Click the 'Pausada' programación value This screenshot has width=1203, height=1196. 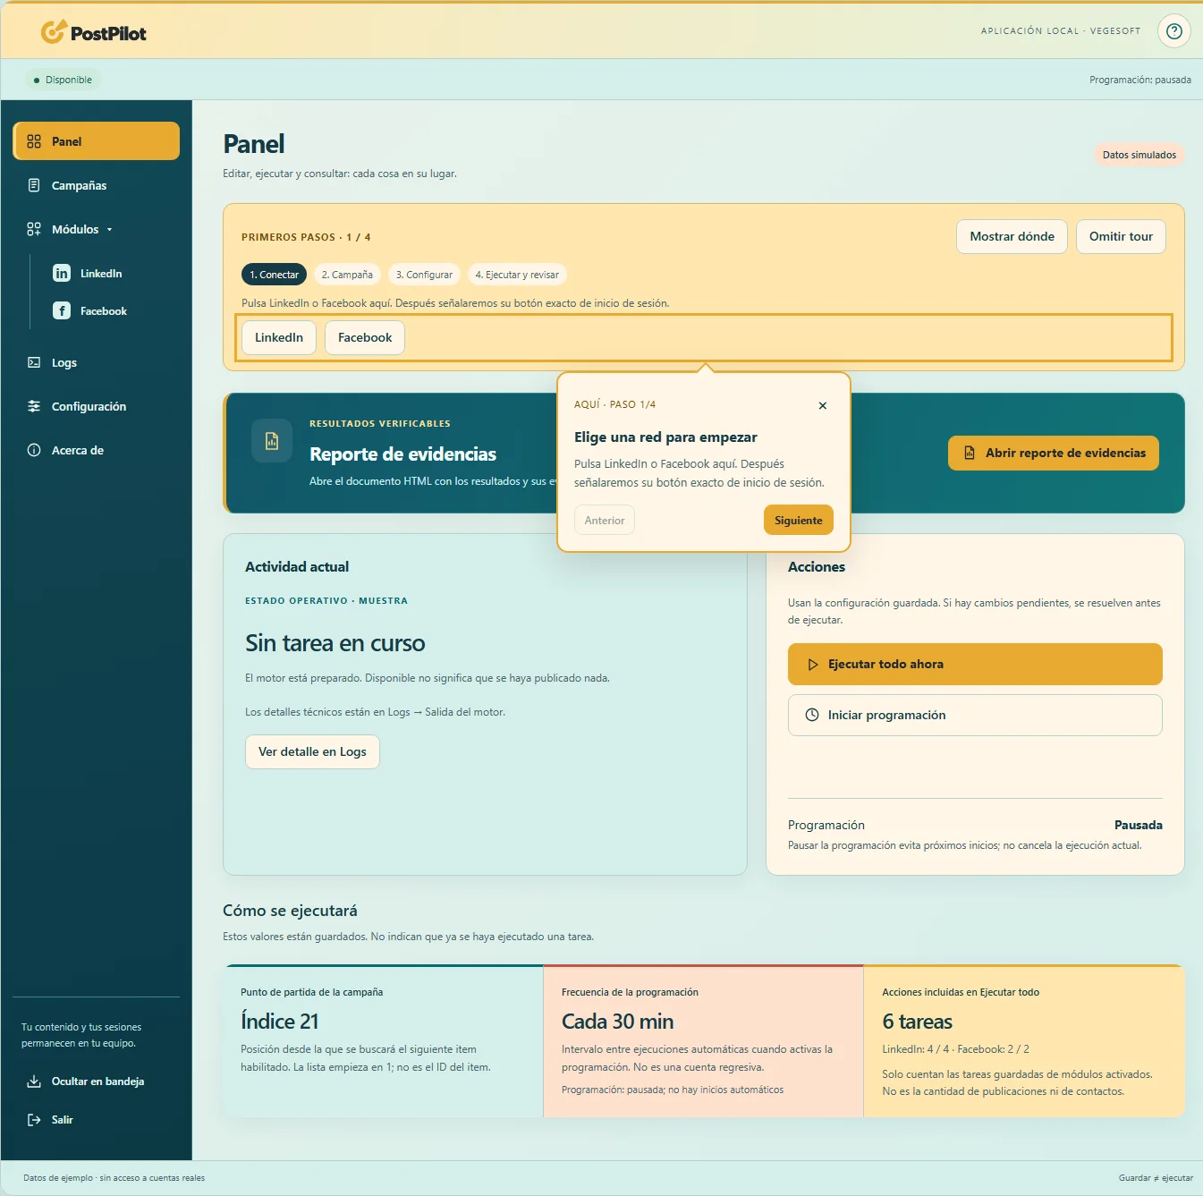[x=1139, y=825]
